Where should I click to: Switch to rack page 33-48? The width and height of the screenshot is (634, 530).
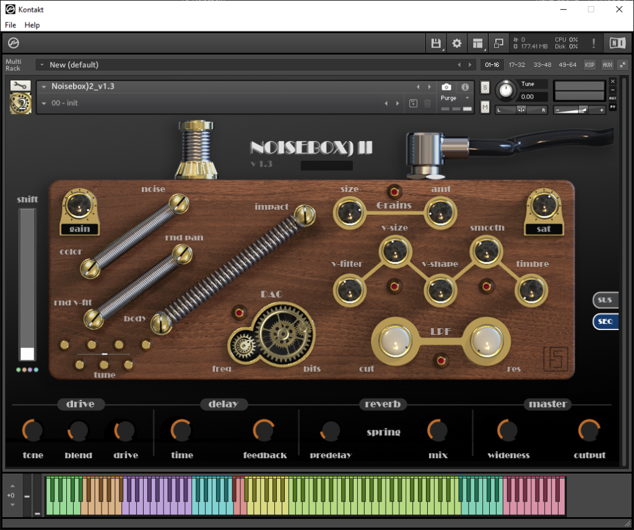542,64
